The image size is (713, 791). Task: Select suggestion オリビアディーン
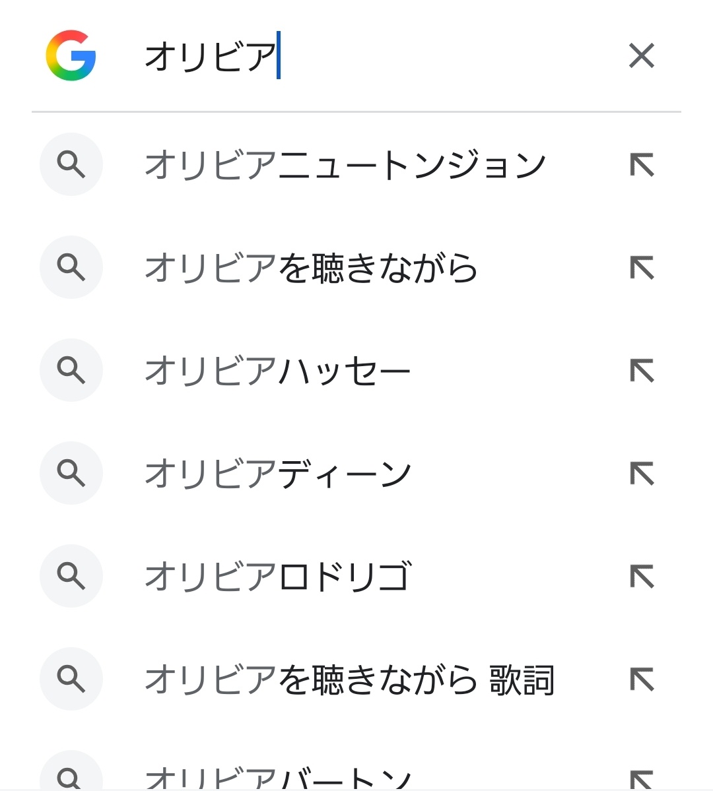(277, 474)
